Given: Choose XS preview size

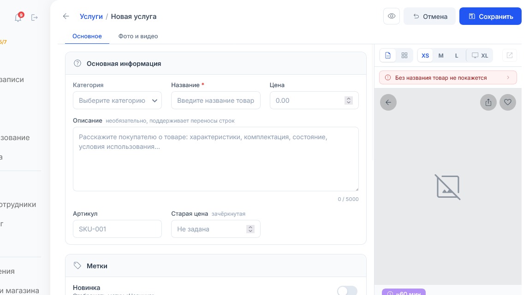Looking at the screenshot, I should click(425, 56).
